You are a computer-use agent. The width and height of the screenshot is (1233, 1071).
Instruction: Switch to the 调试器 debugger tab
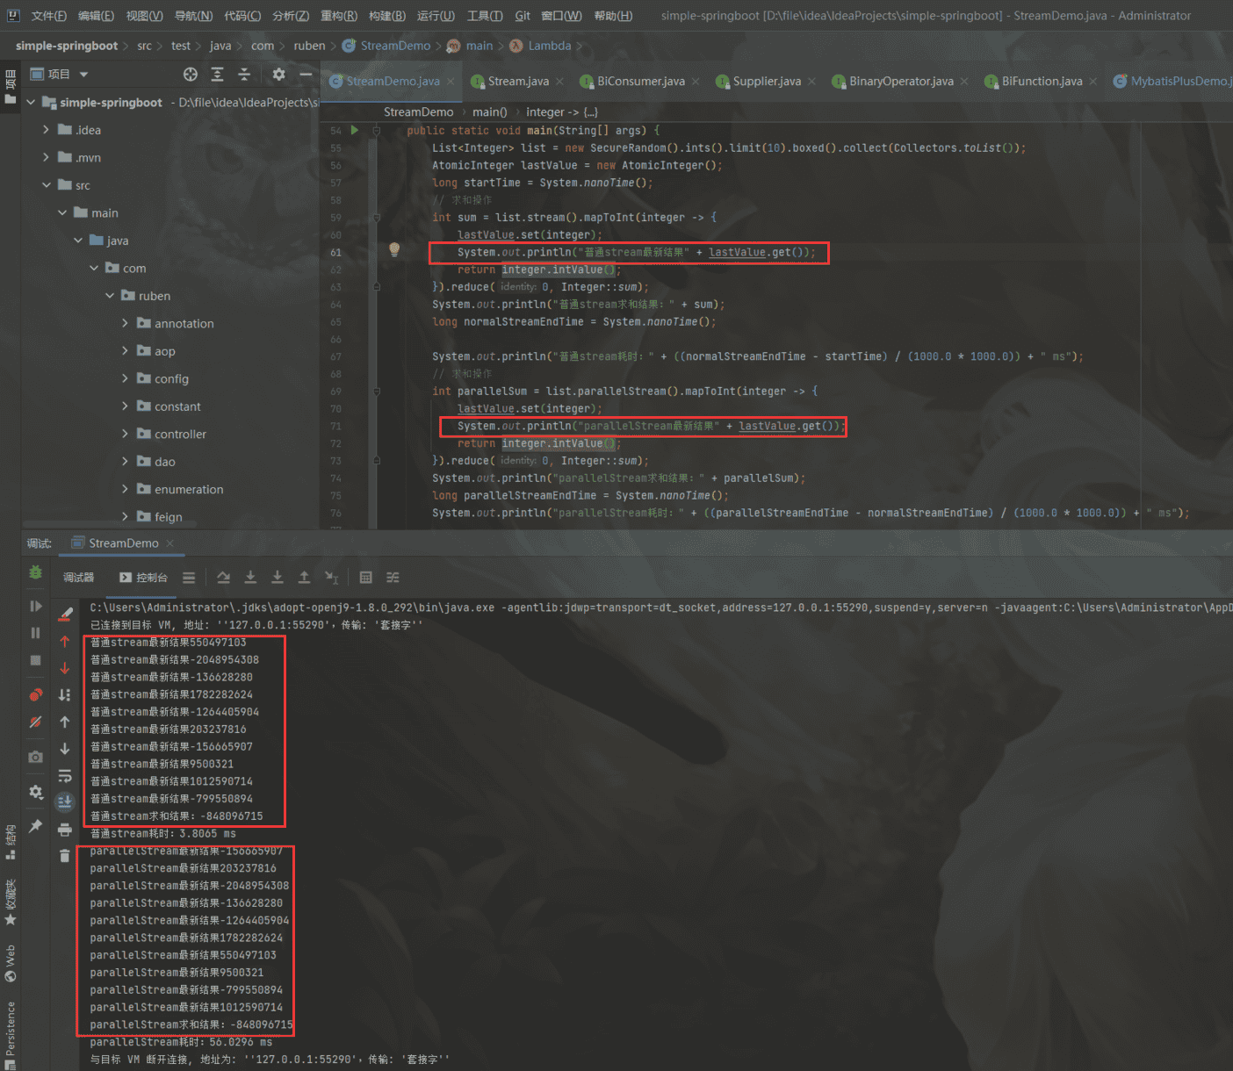(78, 578)
